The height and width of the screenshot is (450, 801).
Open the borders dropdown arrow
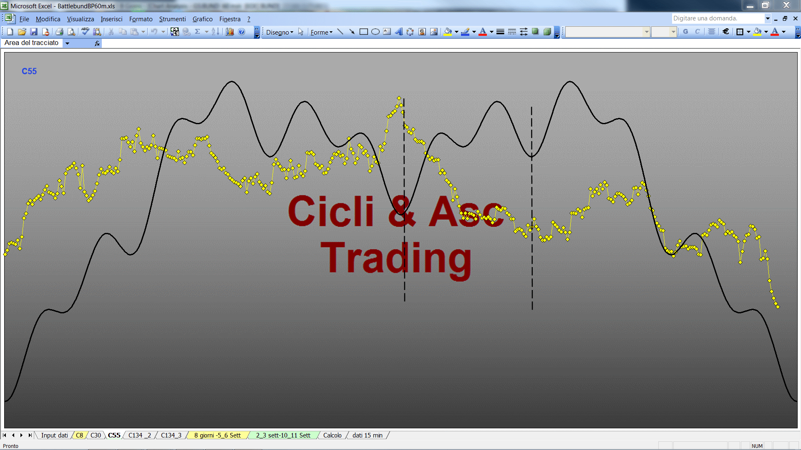(748, 32)
